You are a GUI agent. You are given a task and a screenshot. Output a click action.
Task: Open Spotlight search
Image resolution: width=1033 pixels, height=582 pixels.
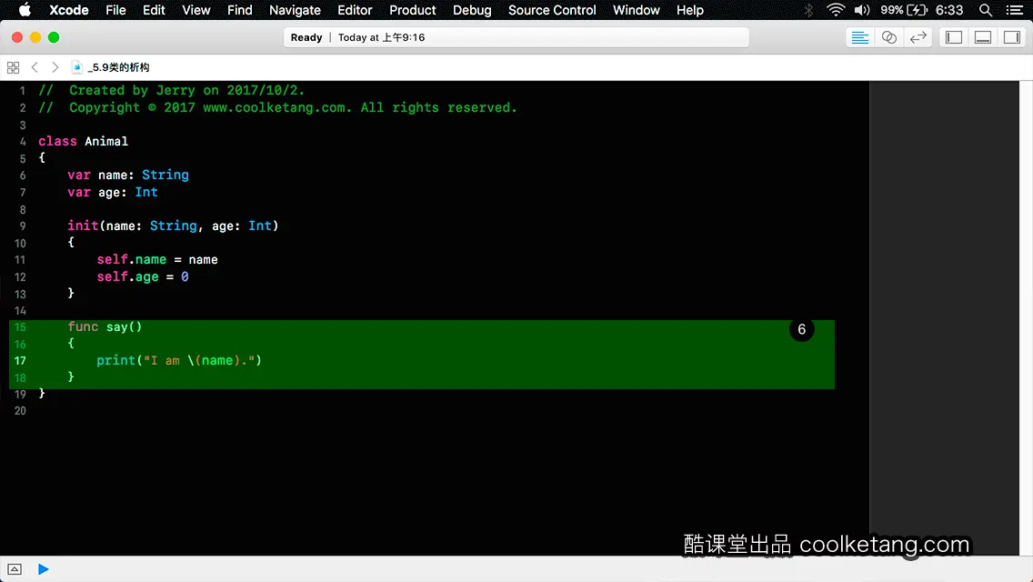click(x=986, y=10)
